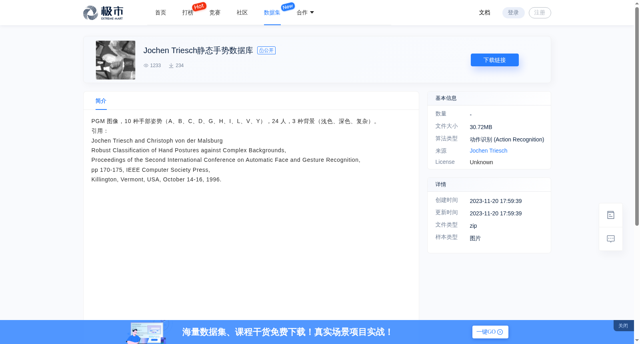640x344 pixels.
Task: Click the 创建时间 value 2023-11-20 17:59:39
Action: pos(496,201)
